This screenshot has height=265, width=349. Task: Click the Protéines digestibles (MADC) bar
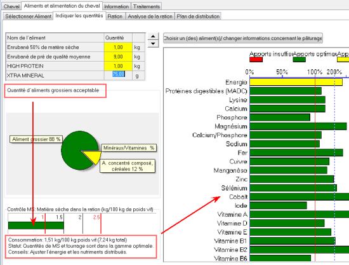coord(286,91)
